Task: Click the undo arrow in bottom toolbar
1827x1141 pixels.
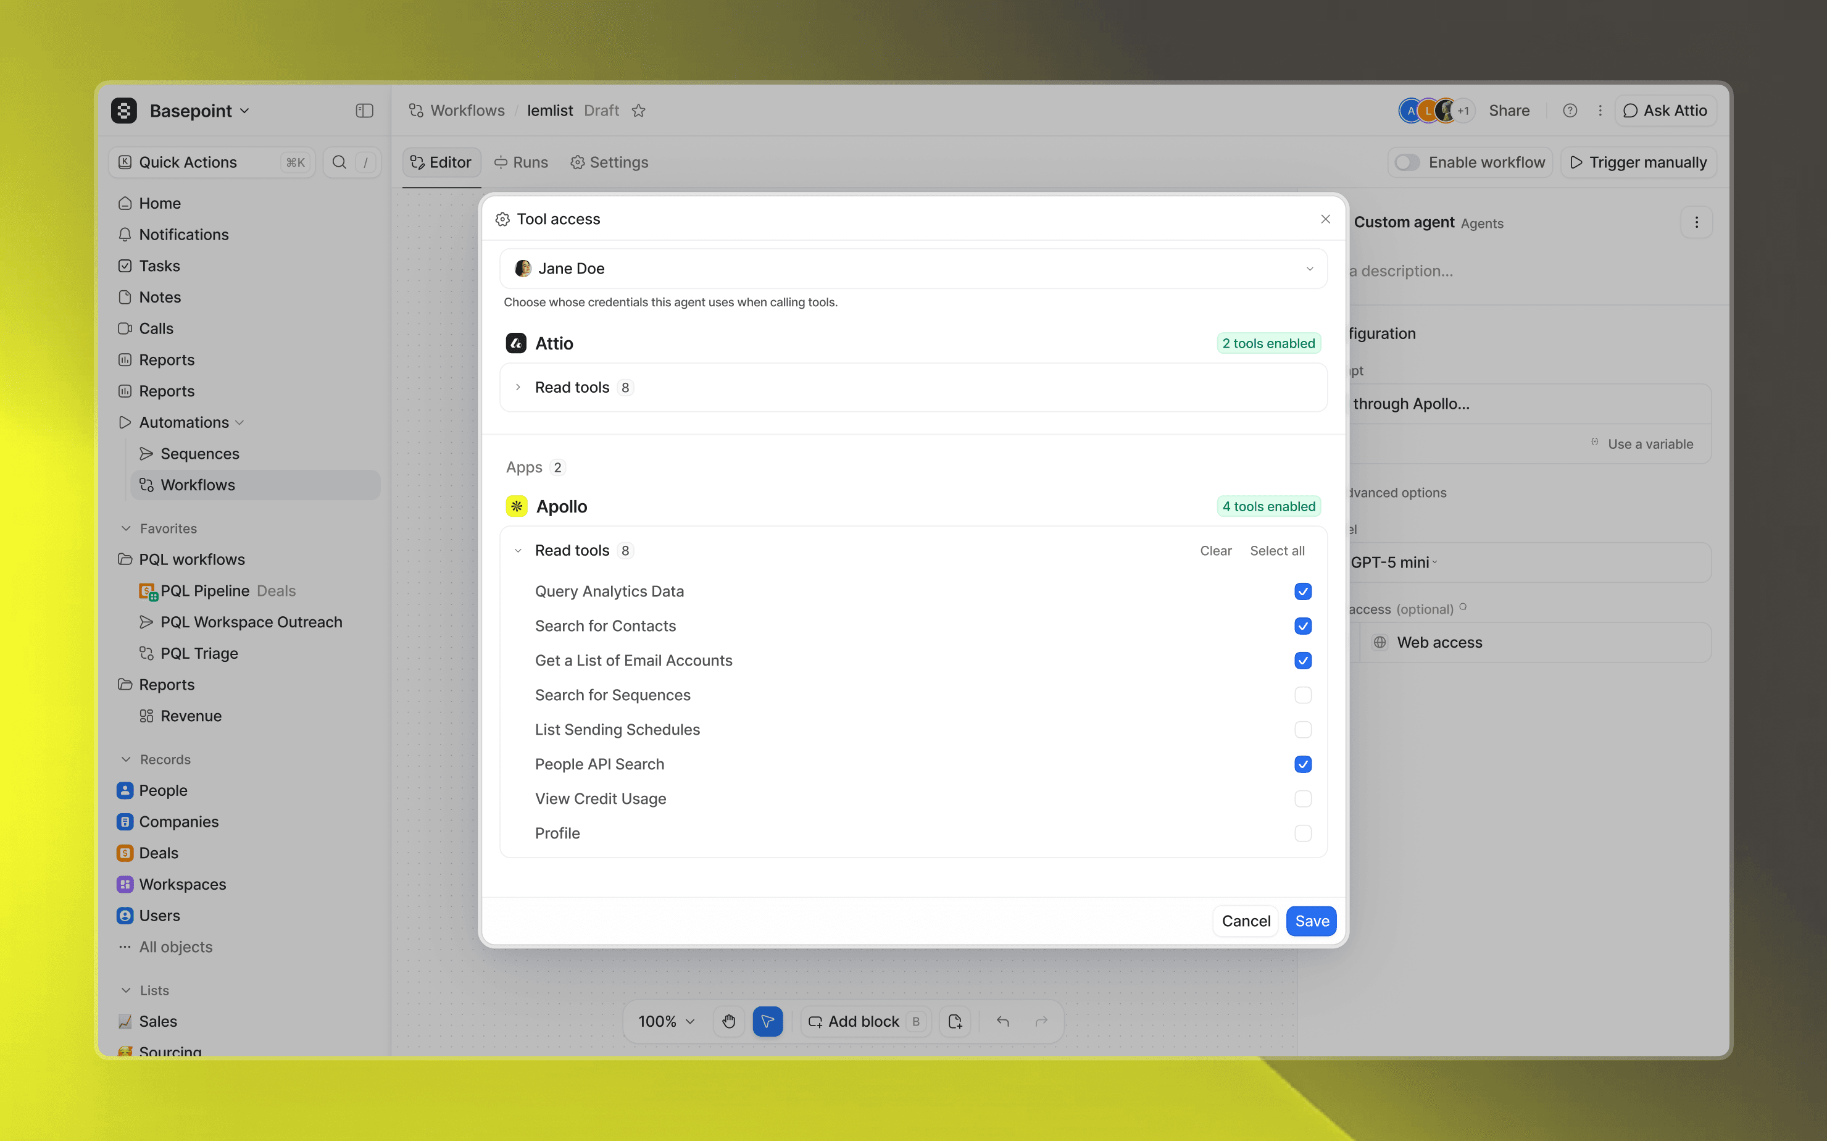Action: pyautogui.click(x=1002, y=1021)
